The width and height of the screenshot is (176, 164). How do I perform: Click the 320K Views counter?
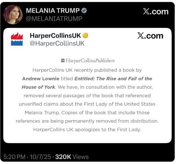click(72, 157)
